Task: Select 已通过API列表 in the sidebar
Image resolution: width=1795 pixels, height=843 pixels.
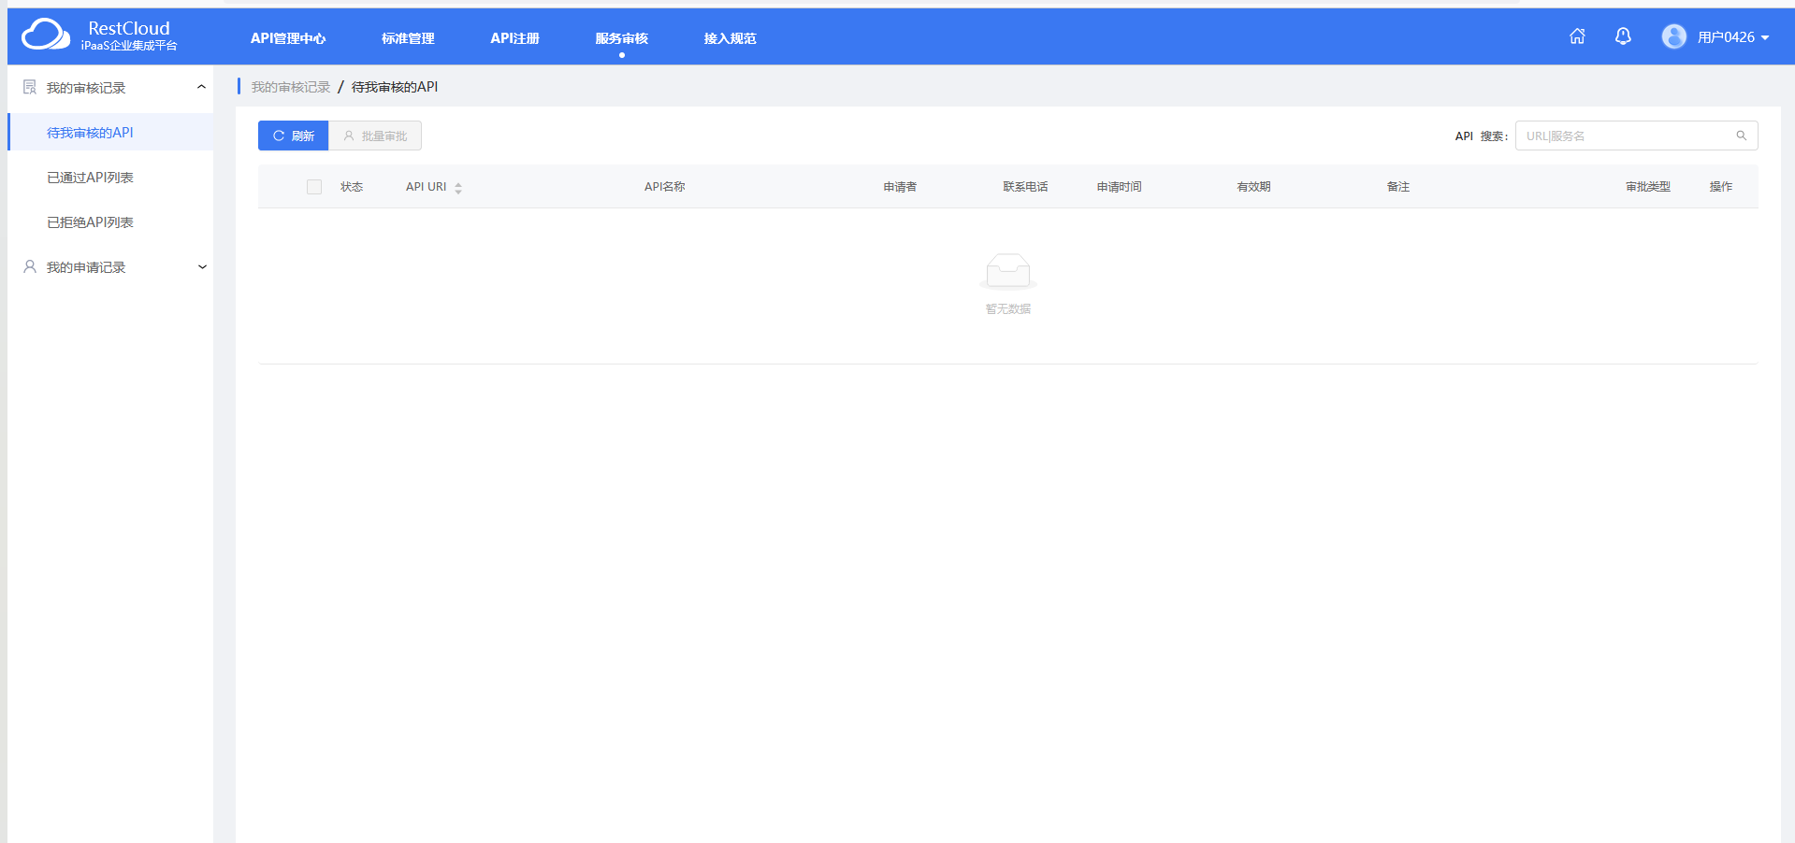Action: pyautogui.click(x=110, y=177)
